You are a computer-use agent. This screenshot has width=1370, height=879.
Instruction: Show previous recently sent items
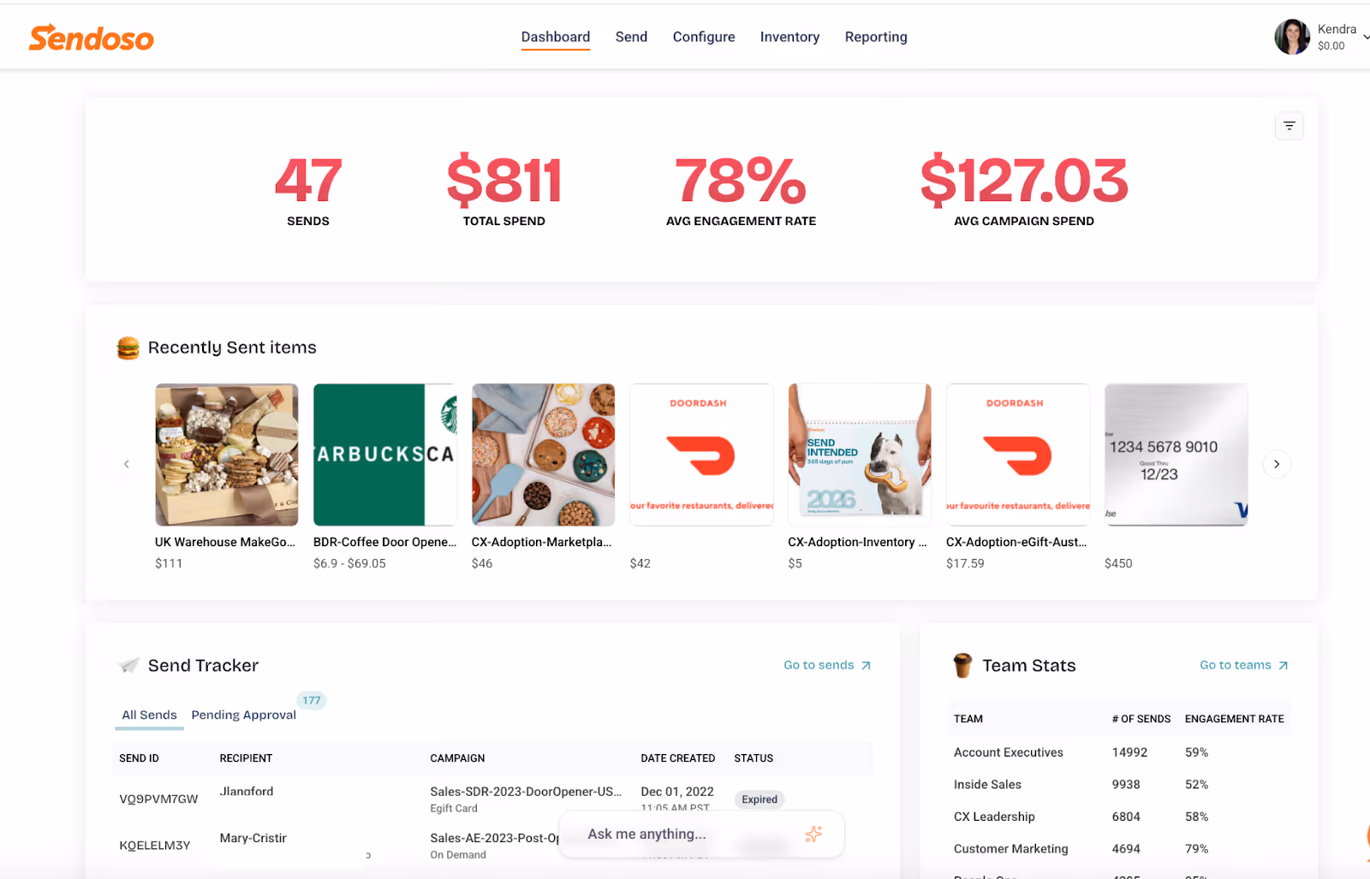(127, 464)
